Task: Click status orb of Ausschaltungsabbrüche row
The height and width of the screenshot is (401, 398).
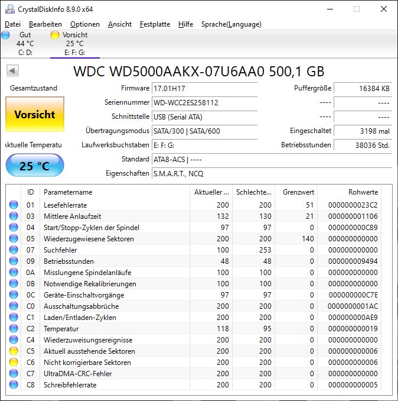Action: coord(14,306)
